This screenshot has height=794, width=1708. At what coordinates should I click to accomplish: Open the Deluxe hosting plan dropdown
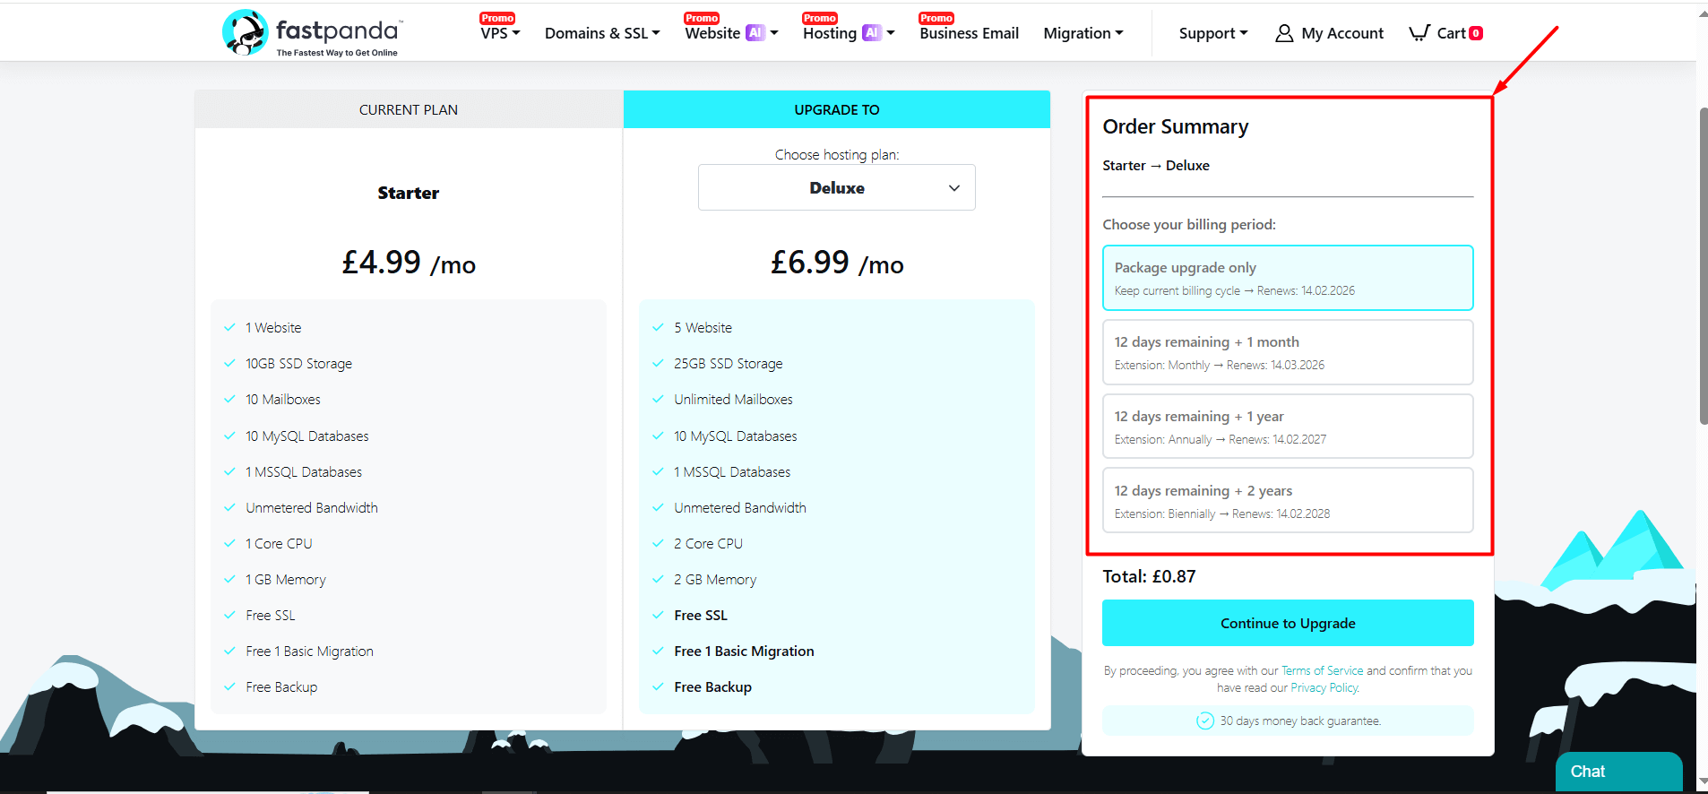(836, 187)
